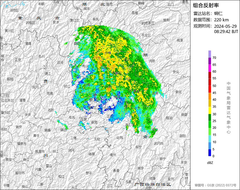Click the 印江 label
The image size is (240, 190).
click(x=67, y=87)
